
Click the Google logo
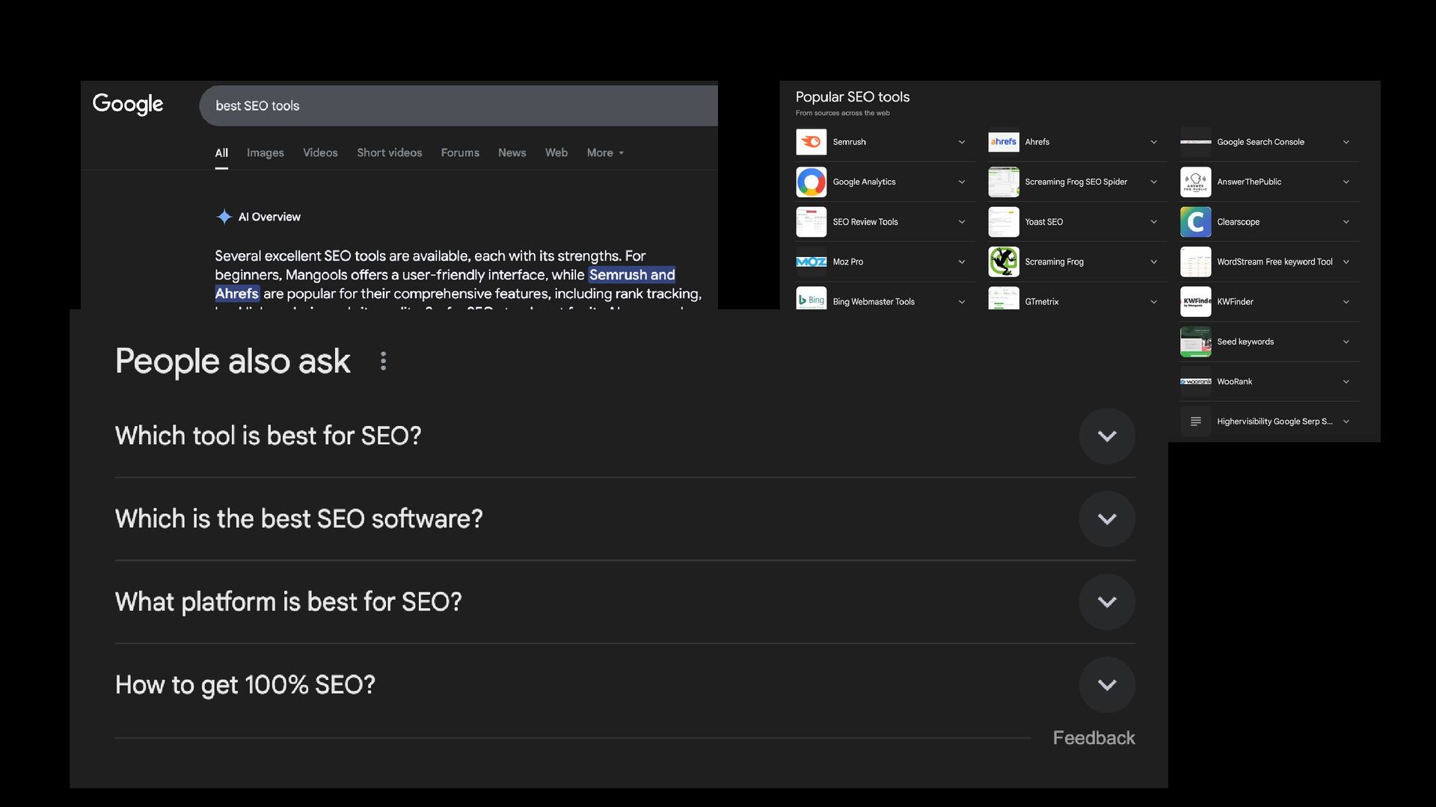click(128, 104)
